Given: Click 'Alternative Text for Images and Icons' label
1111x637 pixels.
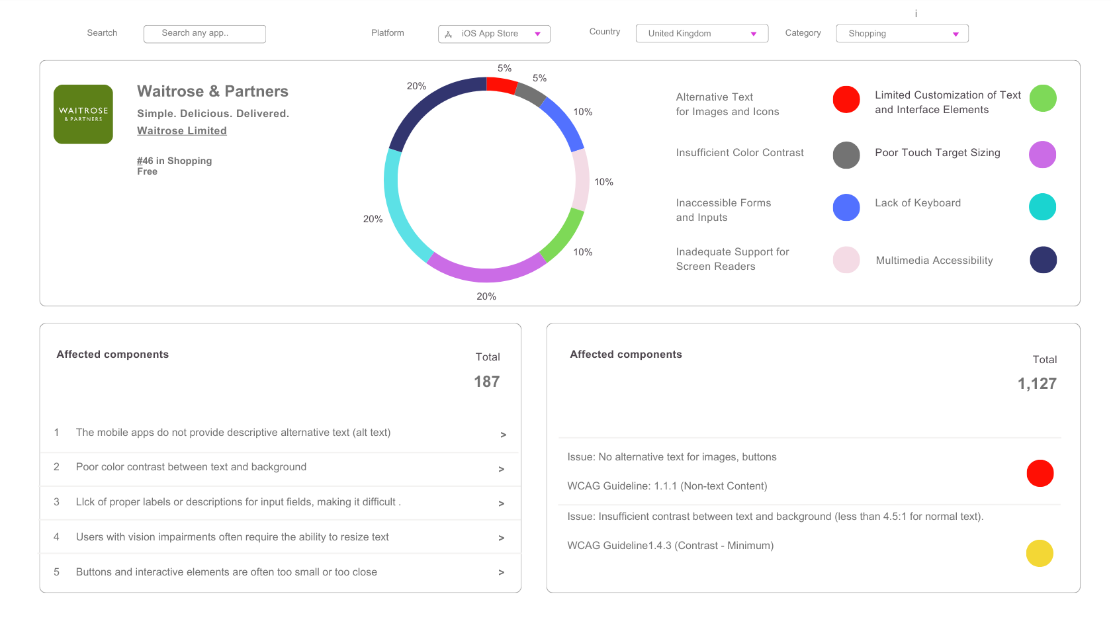Looking at the screenshot, I should (727, 105).
